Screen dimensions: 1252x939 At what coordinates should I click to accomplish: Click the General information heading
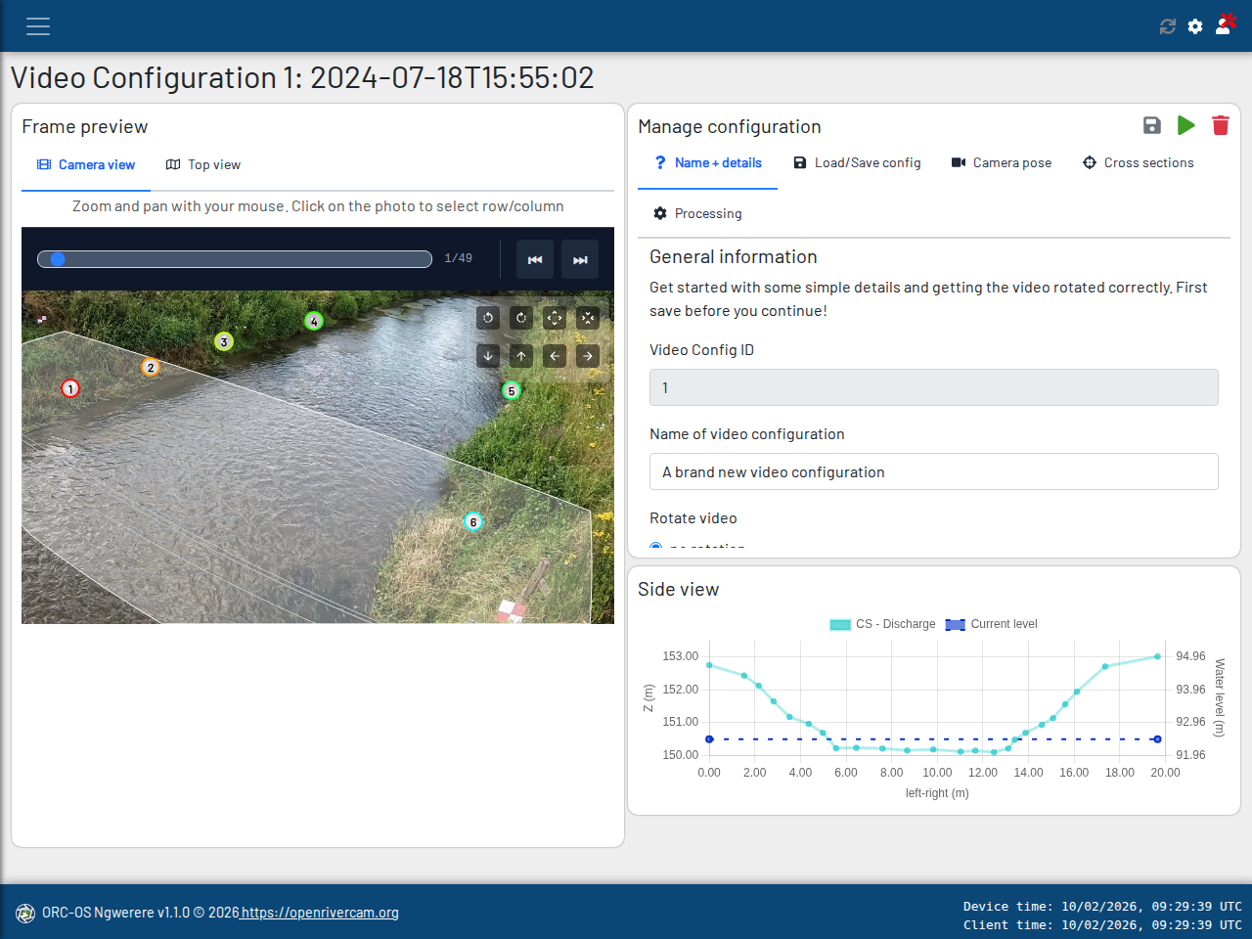[734, 257]
